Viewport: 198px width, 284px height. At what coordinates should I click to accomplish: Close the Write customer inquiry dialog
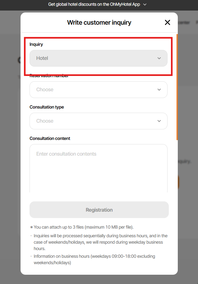tap(167, 22)
